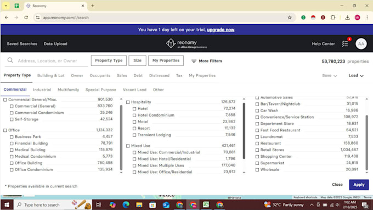373x210 pixels.
Task: Click the right column scroll-down arrow
Action: [x=366, y=173]
